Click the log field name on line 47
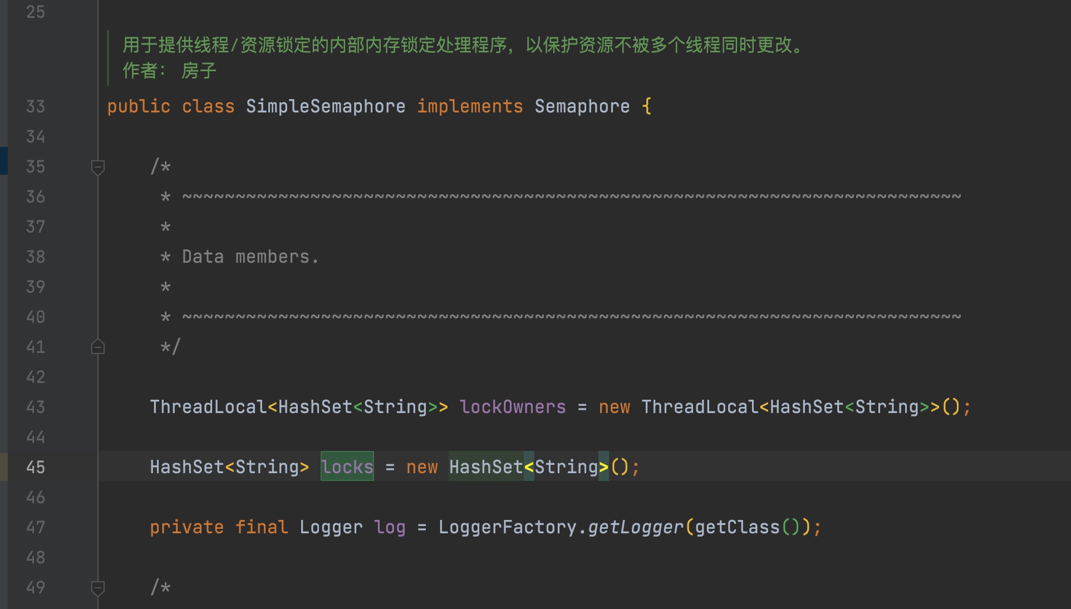The height and width of the screenshot is (609, 1071). pos(390,527)
